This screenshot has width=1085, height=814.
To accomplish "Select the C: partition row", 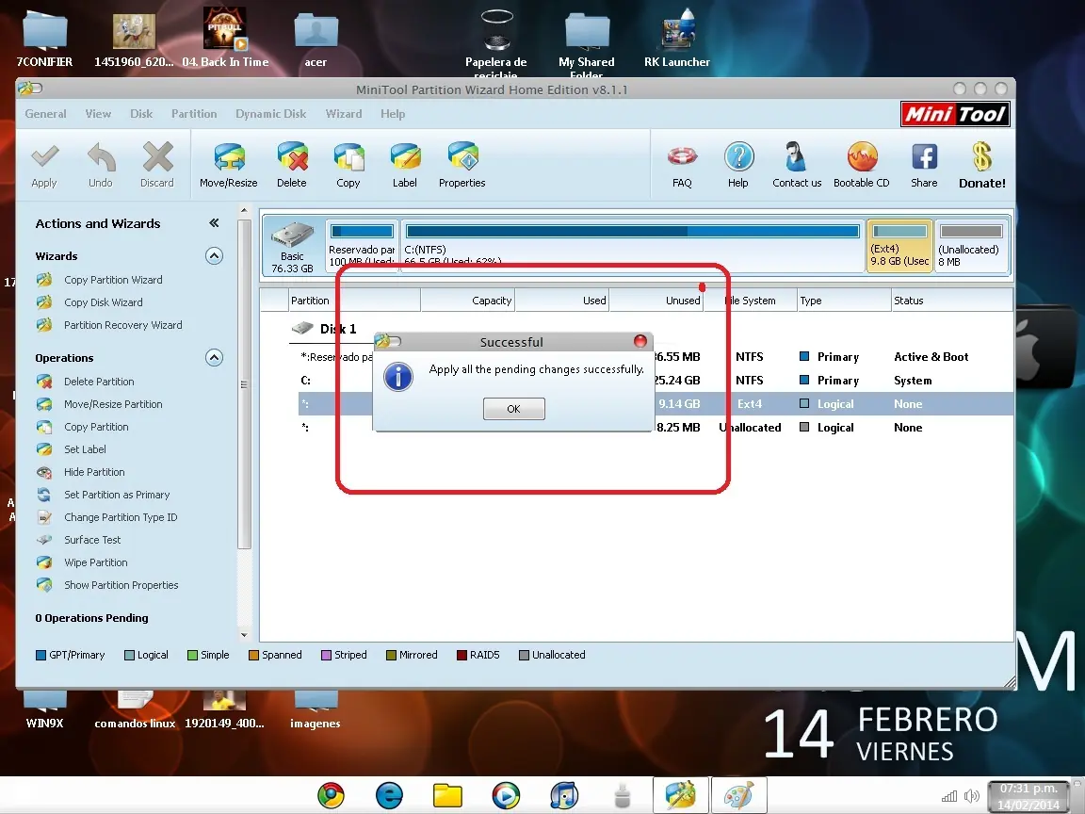I will 656,381.
